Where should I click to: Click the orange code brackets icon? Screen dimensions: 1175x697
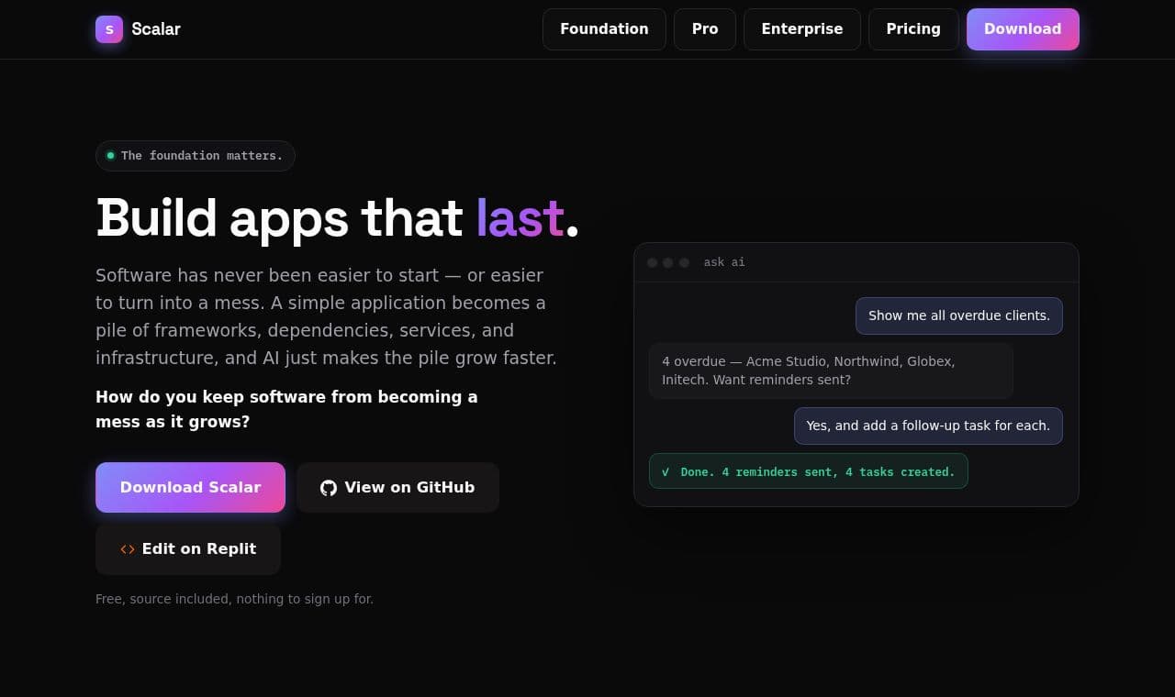[128, 549]
